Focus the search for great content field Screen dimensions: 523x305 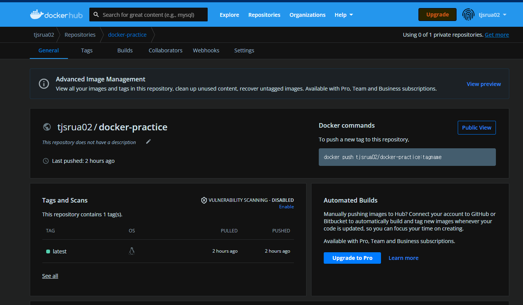149,15
